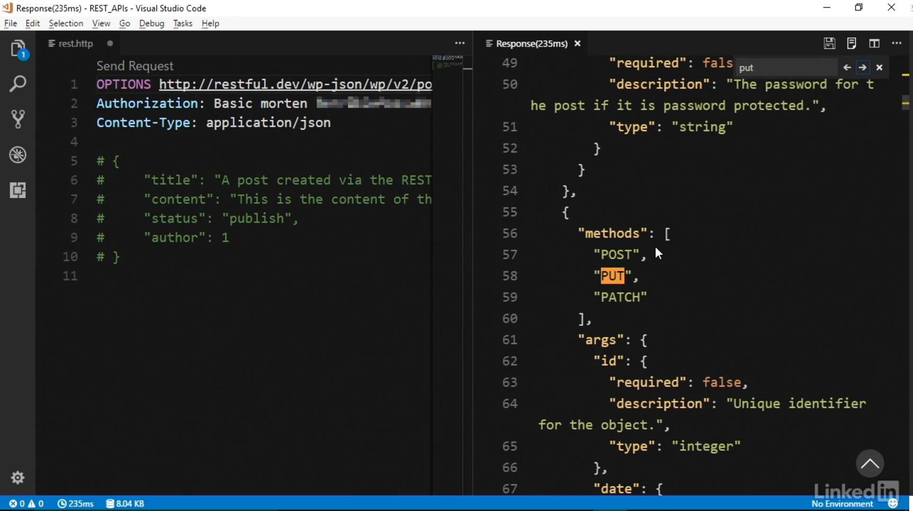The width and height of the screenshot is (913, 511).
Task: Click the "string" value on line 51
Action: 702,127
